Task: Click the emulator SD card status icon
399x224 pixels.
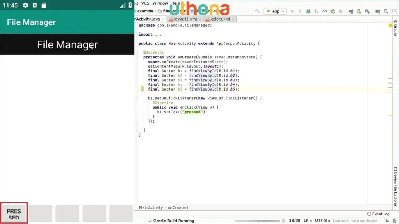Action: (44, 5)
